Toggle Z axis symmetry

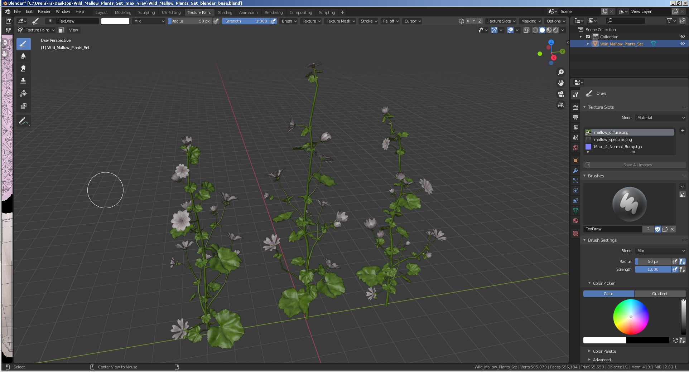point(480,21)
